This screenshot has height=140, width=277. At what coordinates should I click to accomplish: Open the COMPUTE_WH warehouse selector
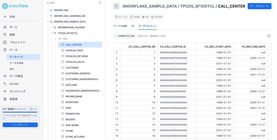point(125,36)
